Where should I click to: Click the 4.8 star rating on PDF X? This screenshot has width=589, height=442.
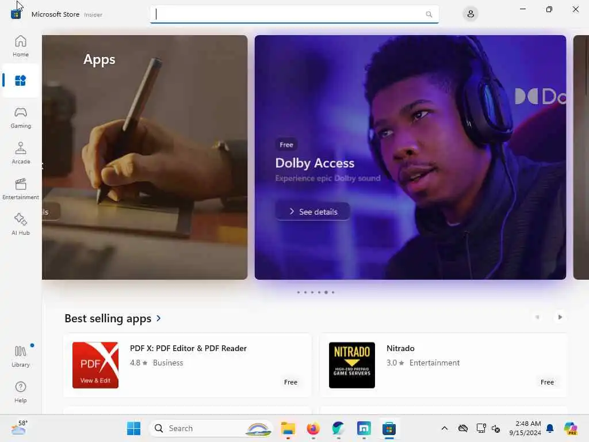click(x=139, y=363)
